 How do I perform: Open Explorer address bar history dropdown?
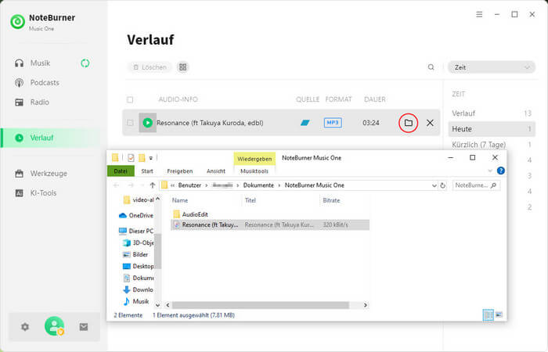tap(432, 185)
